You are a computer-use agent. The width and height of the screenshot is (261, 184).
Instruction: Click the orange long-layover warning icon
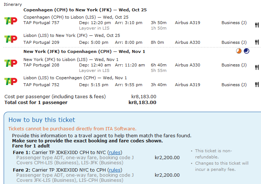coord(239,51)
